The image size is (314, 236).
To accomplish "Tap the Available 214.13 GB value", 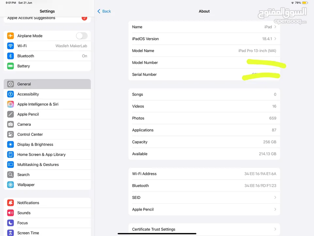I will click(x=267, y=154).
